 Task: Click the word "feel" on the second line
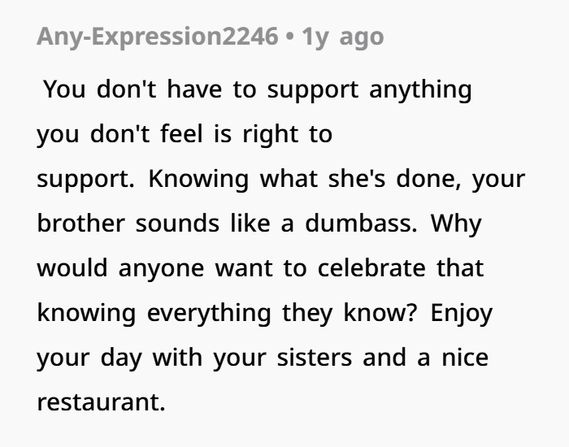192,134
